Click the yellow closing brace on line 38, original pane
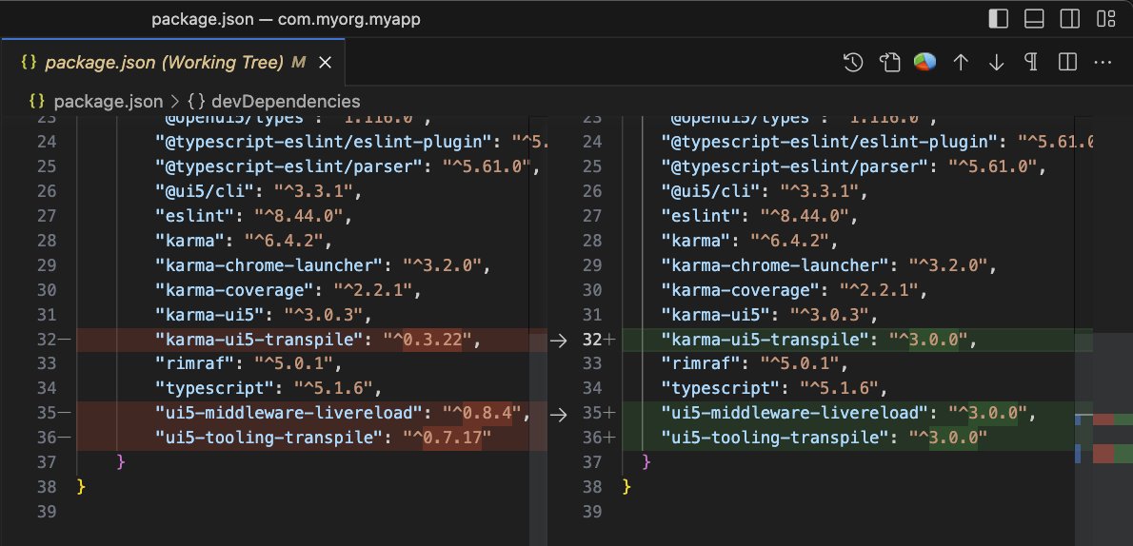1133x546 pixels. (81, 487)
